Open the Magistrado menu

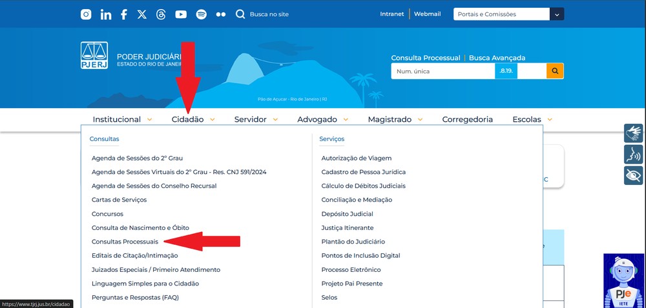coord(390,119)
